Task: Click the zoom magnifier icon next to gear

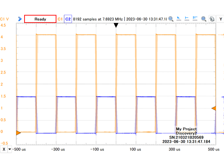Action: click(204, 19)
